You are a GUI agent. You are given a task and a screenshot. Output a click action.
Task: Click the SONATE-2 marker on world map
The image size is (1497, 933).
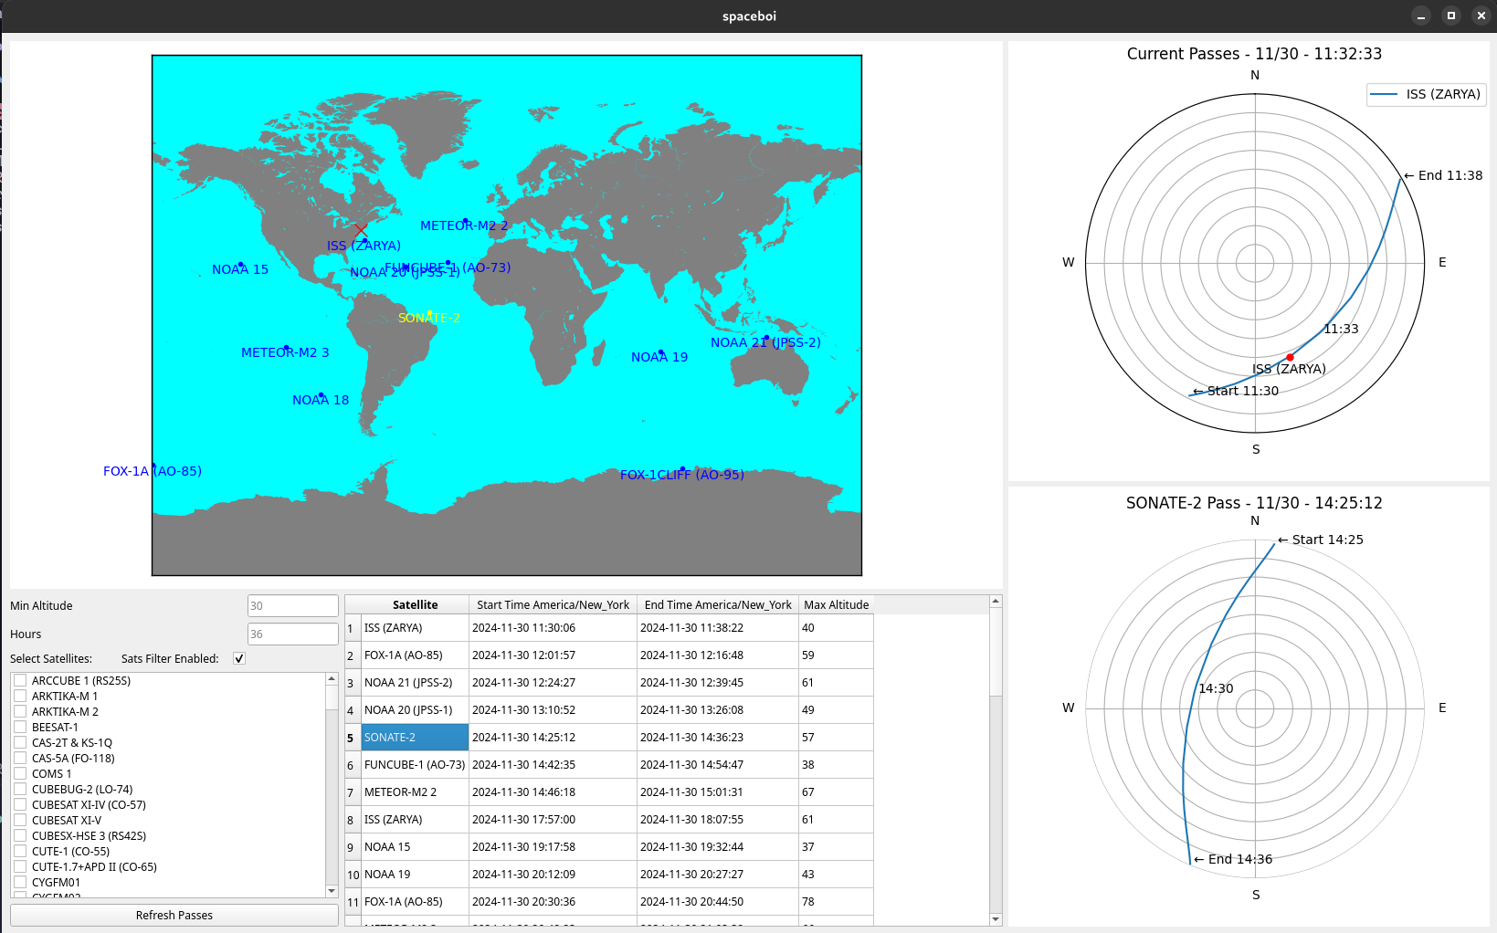tap(429, 313)
